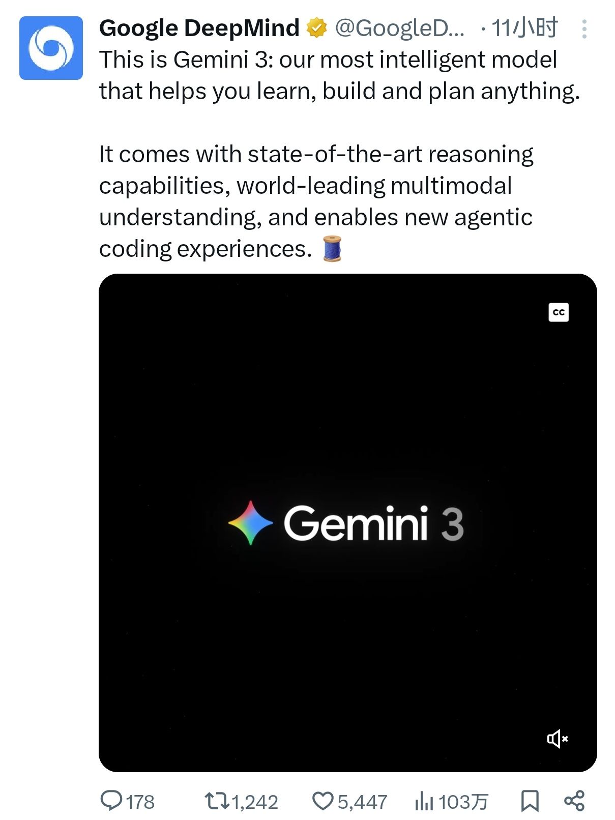Click the colorful Gemini sparkle logo in video
Screen dimensions: 615x820
(250, 523)
